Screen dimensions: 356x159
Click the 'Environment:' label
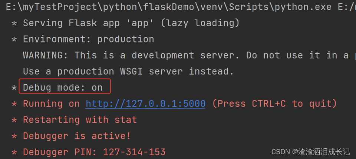[x=57, y=40]
